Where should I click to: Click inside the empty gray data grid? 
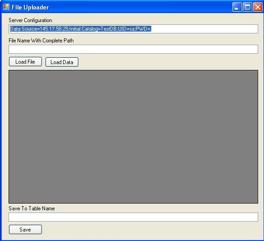pyautogui.click(x=133, y=137)
